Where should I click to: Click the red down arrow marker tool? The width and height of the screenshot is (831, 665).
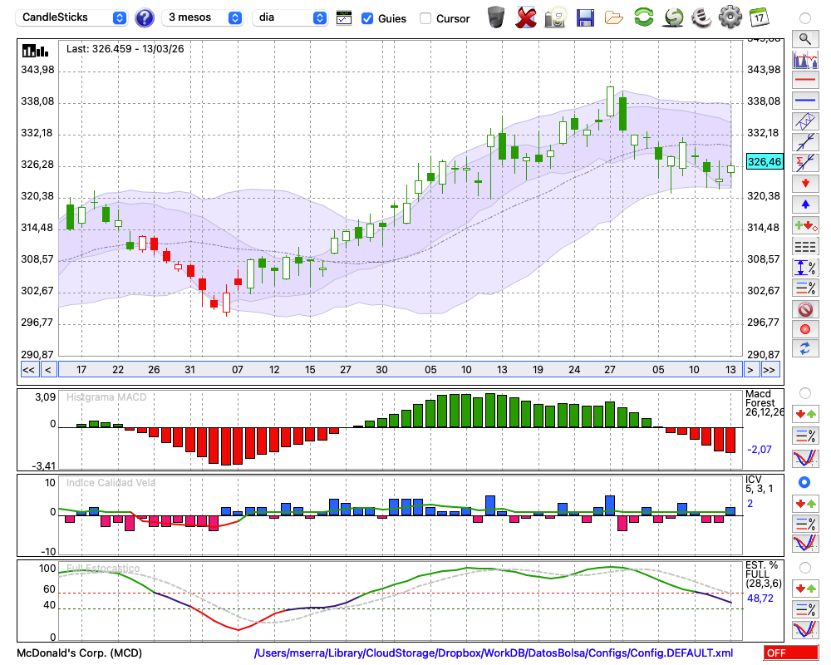point(805,184)
